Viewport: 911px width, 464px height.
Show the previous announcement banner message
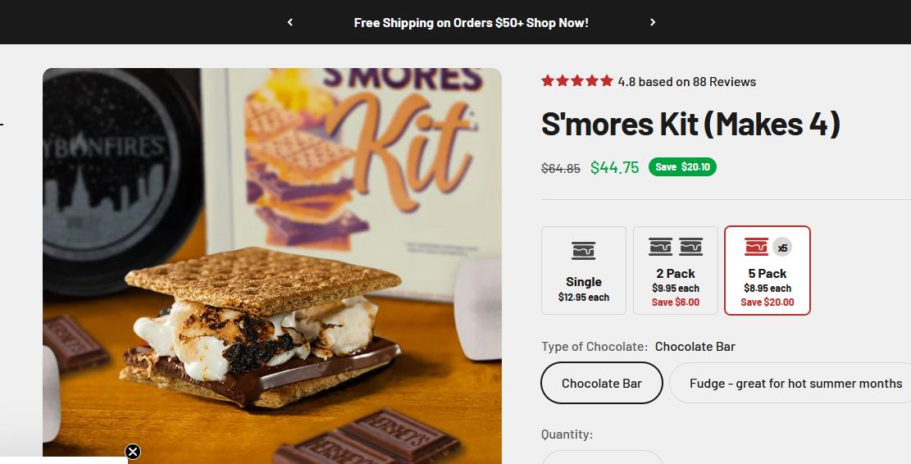pyautogui.click(x=290, y=22)
